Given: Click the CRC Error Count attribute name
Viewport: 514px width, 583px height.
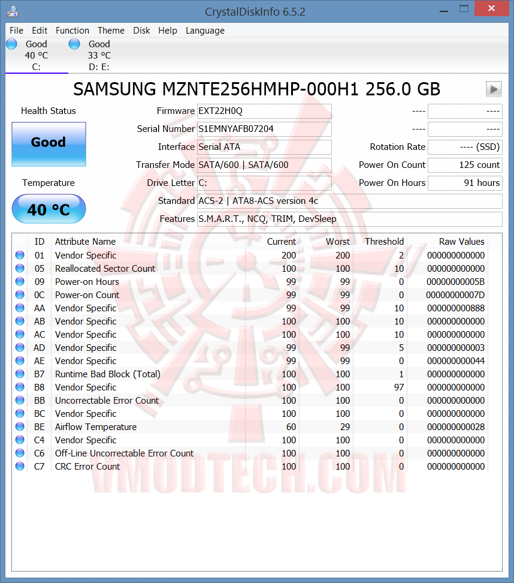Looking at the screenshot, I should (87, 467).
